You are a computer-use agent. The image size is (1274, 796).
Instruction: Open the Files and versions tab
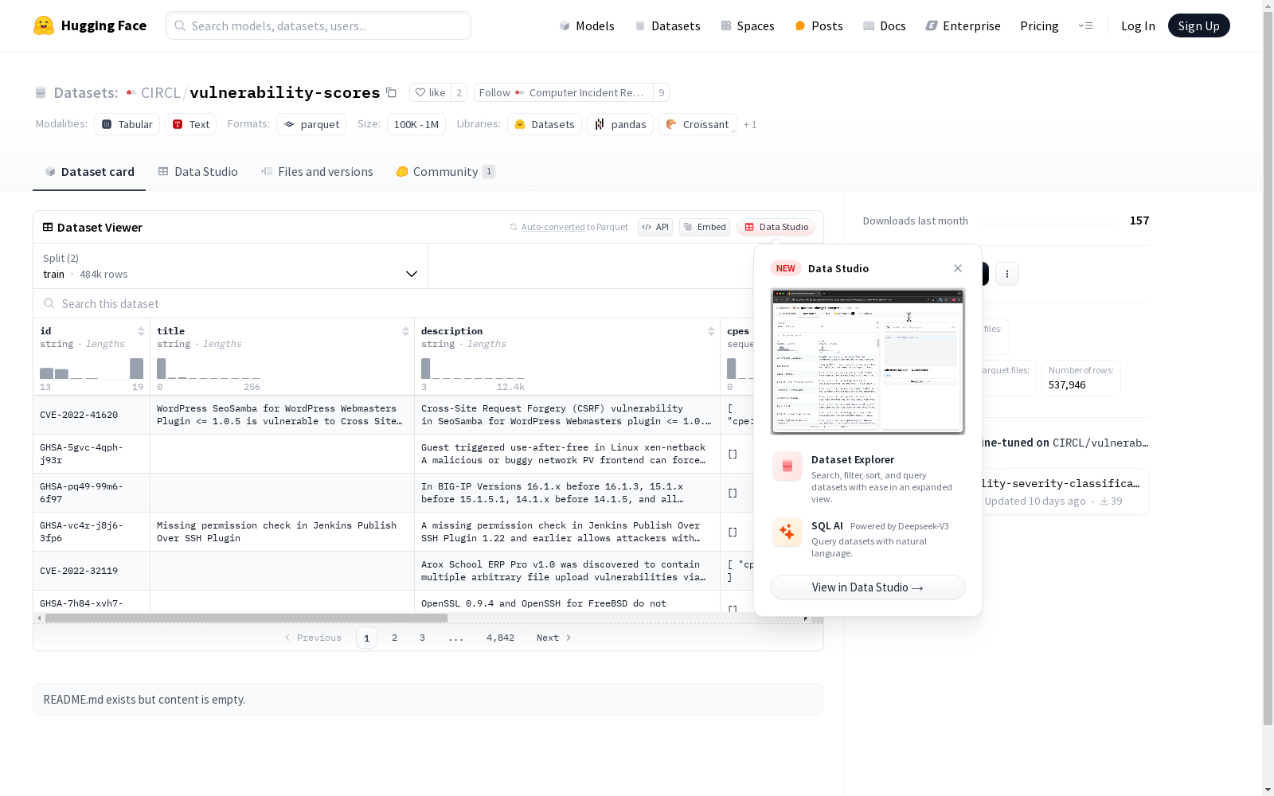pos(317,171)
